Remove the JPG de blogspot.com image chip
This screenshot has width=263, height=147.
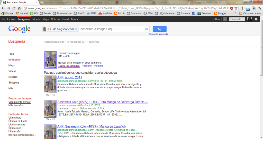point(76,29)
